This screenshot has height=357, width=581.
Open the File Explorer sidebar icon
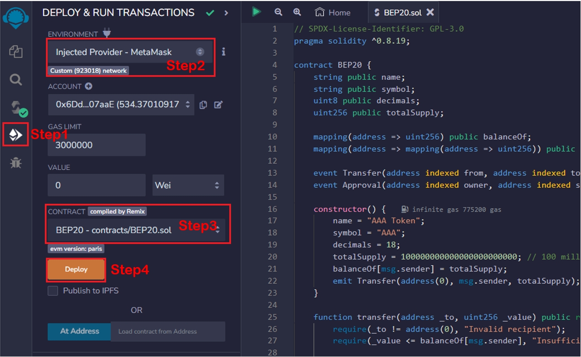16,52
